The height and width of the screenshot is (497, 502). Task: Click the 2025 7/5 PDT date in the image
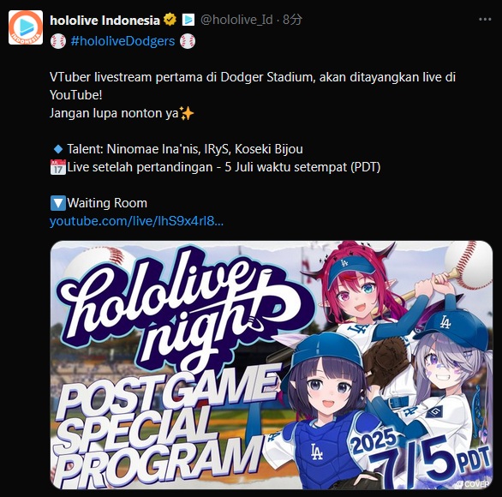(x=421, y=457)
